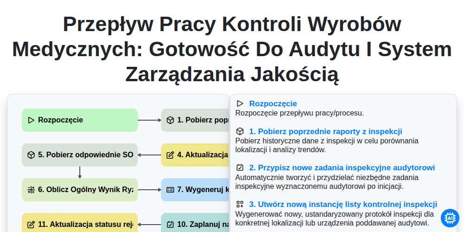Image resolution: width=464 pixels, height=232 pixels.
Task: Click the text 'Rozpoczęcie przepływu pracy/procesu.'
Action: (x=299, y=113)
